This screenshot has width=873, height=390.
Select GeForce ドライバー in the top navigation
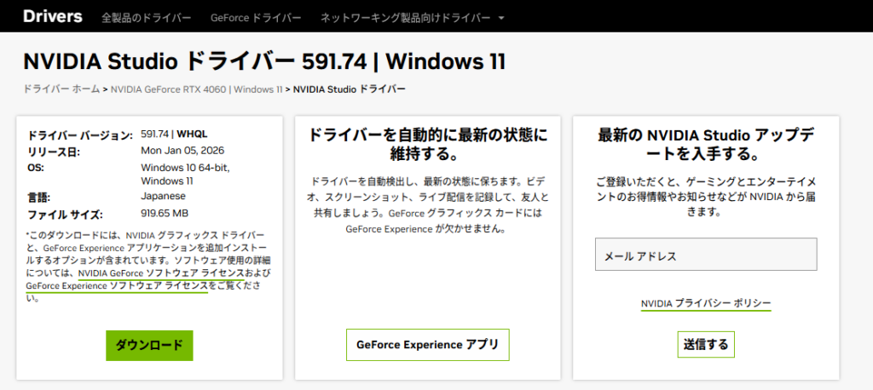(x=256, y=17)
